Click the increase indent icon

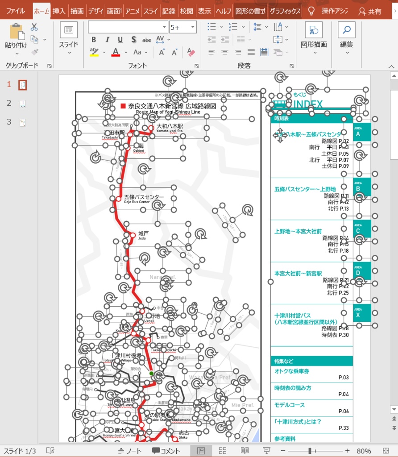pyautogui.click(x=224, y=39)
